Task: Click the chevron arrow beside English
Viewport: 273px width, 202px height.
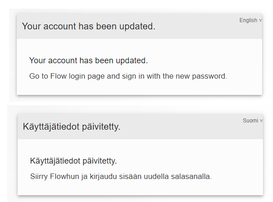Action: (x=260, y=20)
